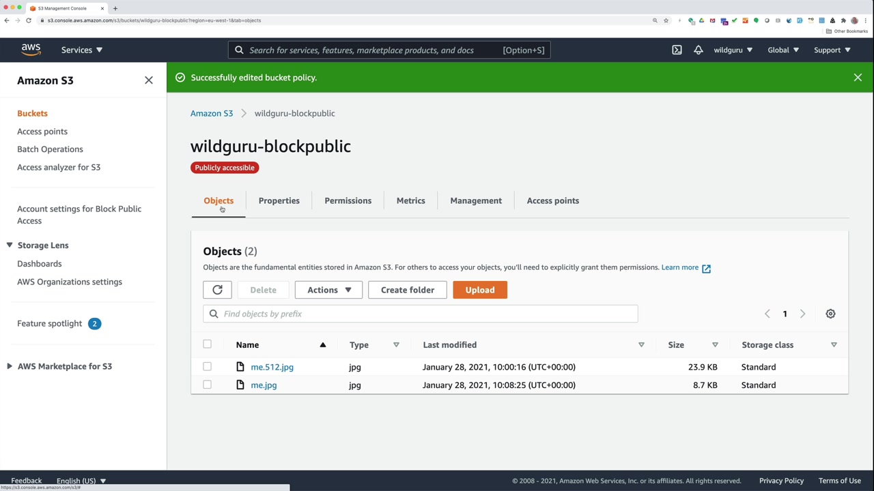Click the search magnifier in the AWS search bar
The height and width of the screenshot is (491, 874).
[239, 50]
